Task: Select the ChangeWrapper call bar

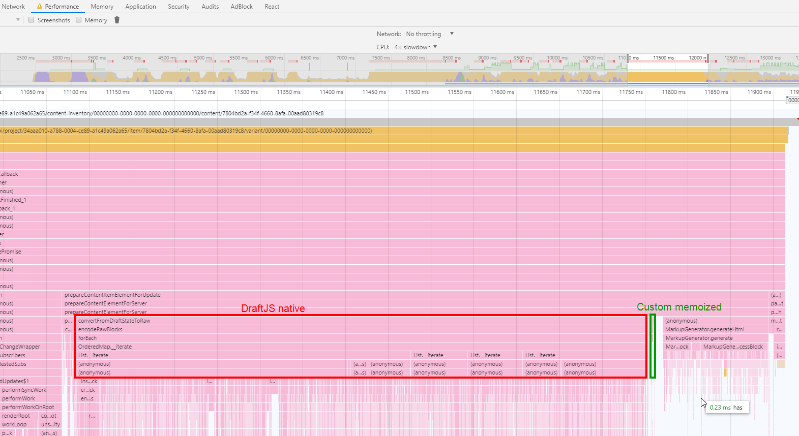Action: [x=31, y=347]
